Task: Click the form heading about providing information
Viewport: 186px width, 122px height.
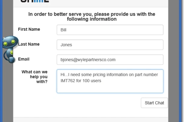Action: pyautogui.click(x=92, y=17)
